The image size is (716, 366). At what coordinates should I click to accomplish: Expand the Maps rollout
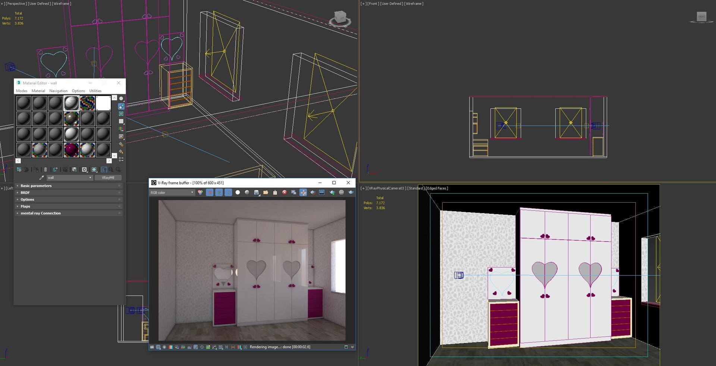pos(69,206)
